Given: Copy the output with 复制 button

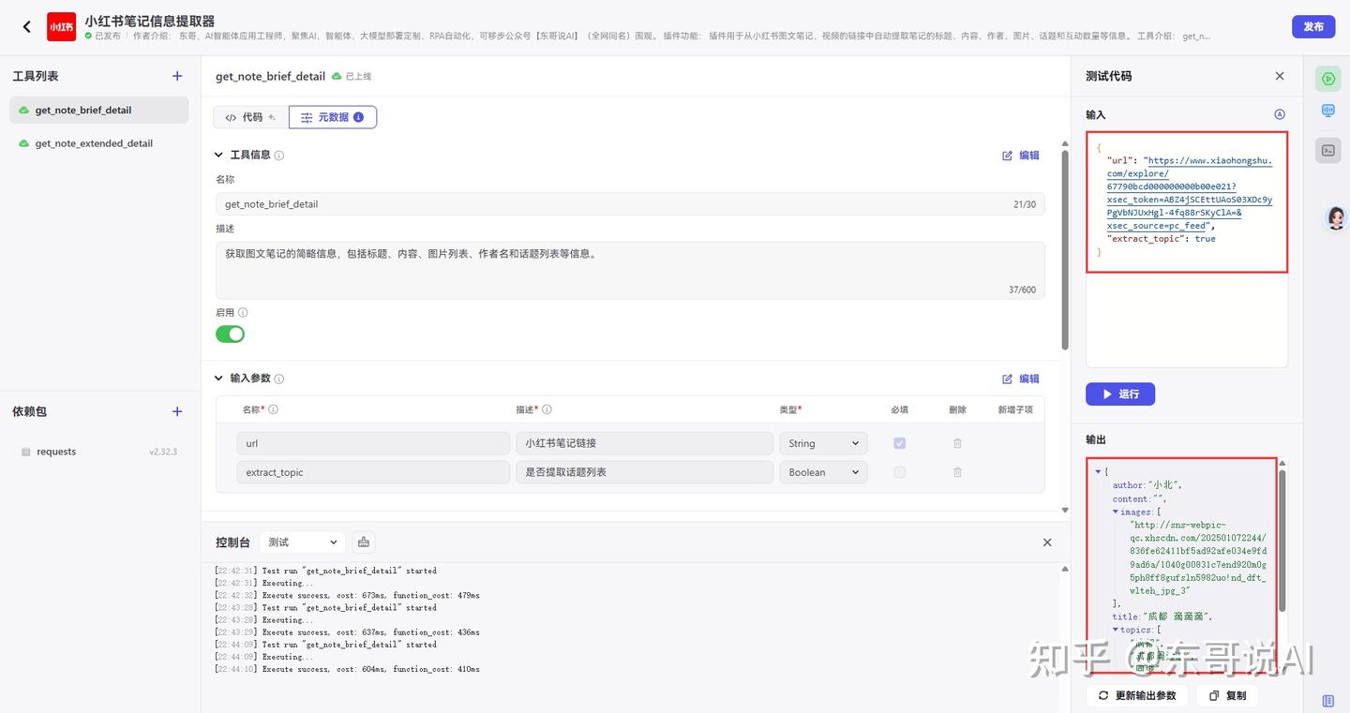Looking at the screenshot, I should pyautogui.click(x=1228, y=695).
